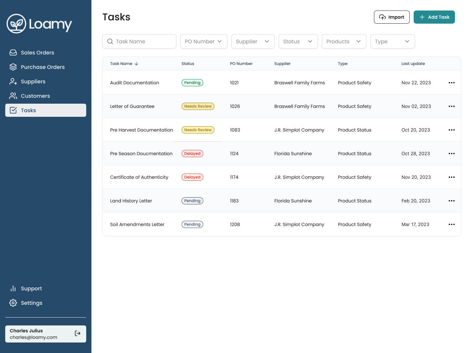Click PO number 1208
Screen dimensions: 472x353
(235, 224)
